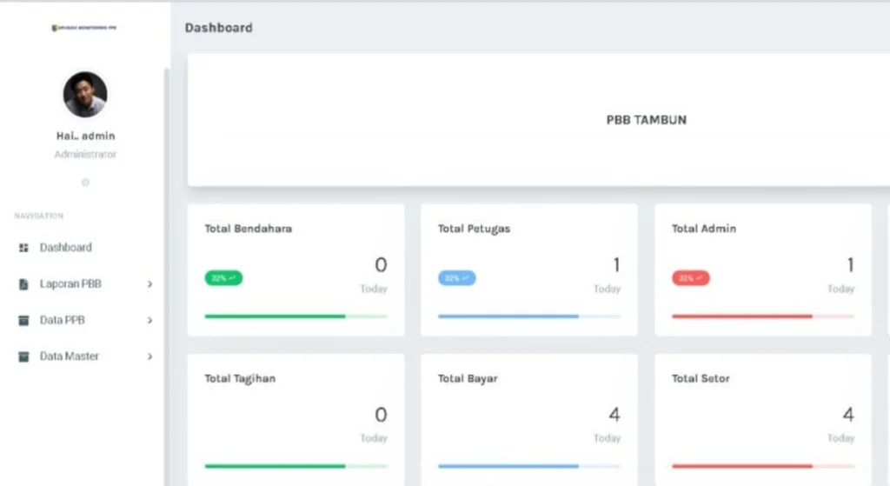Expand the Laporan PBB submenu chevron
This screenshot has width=890, height=486.
tap(149, 284)
